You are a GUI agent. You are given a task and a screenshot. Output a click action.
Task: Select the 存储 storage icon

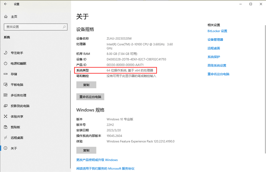(x=6, y=74)
